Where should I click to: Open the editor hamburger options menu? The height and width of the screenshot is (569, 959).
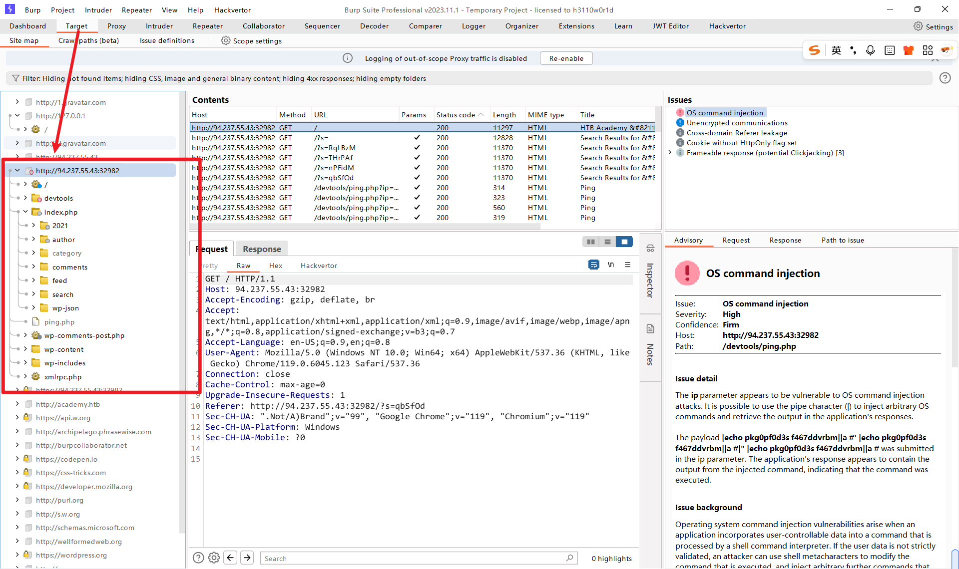[x=627, y=265]
